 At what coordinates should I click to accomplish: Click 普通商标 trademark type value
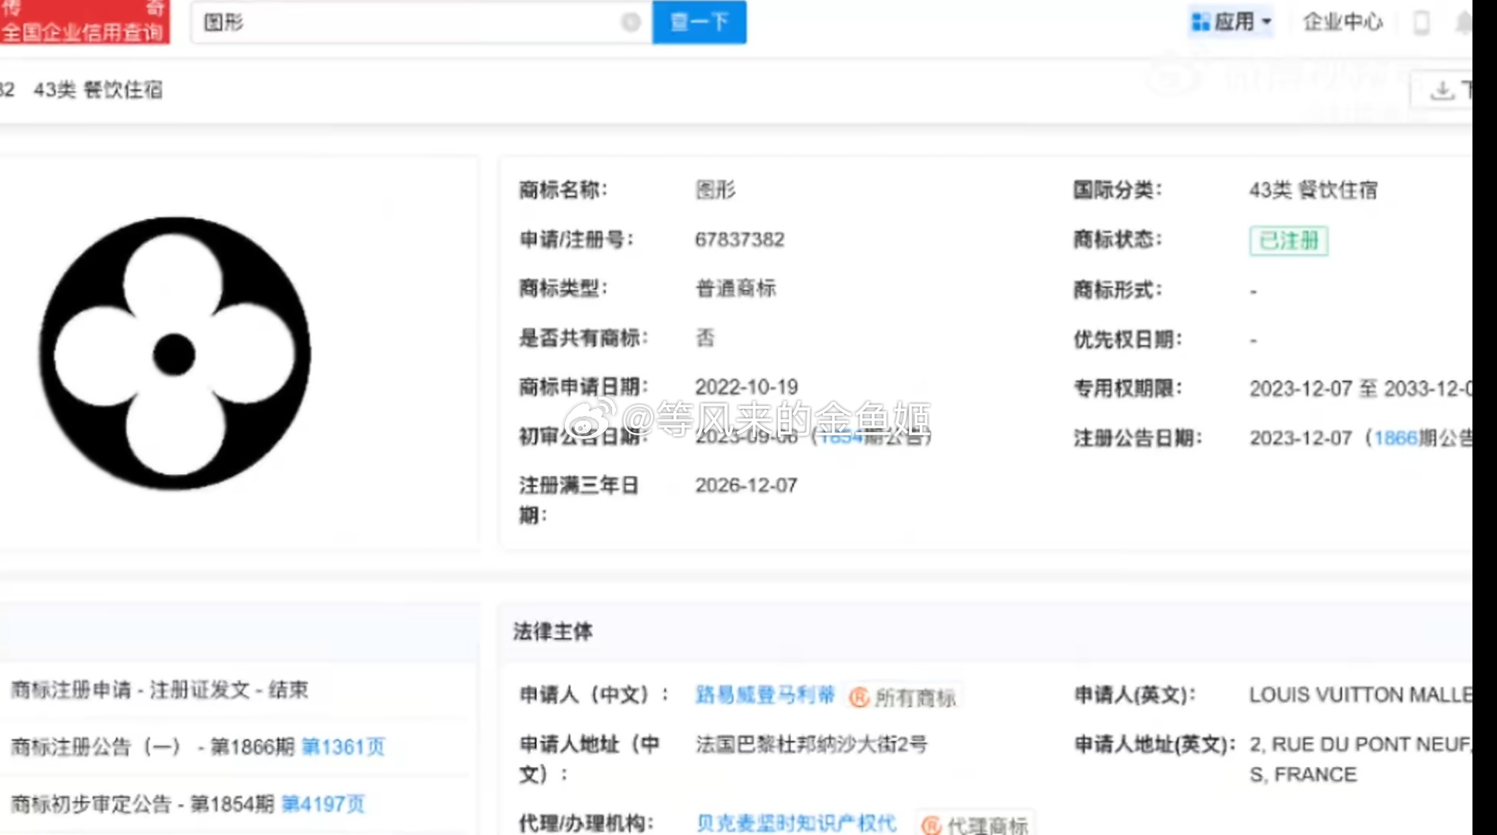pyautogui.click(x=735, y=288)
